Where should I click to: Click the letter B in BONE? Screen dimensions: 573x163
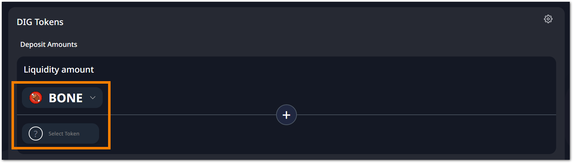tap(52, 98)
